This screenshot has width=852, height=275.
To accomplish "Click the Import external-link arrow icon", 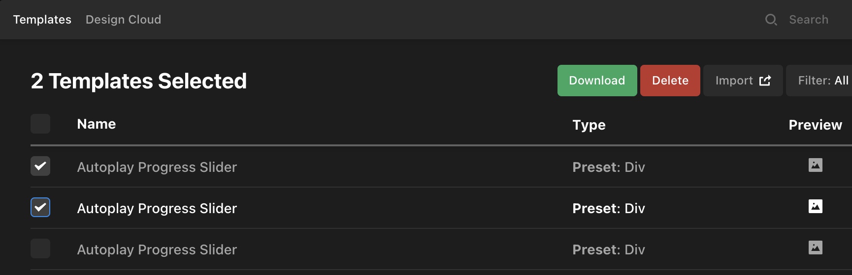I will (765, 81).
